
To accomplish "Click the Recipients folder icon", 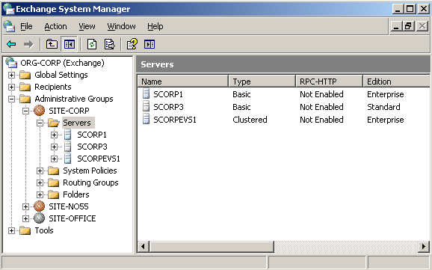I will pos(25,87).
